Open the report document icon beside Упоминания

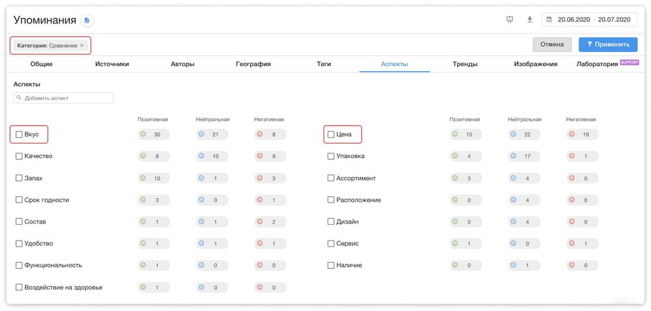coord(86,20)
